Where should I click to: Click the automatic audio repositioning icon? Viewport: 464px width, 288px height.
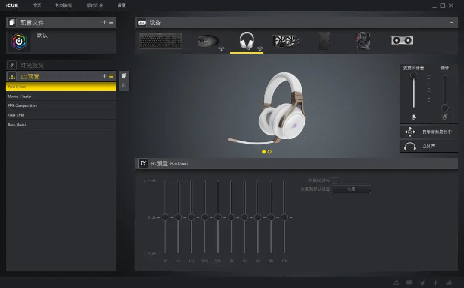410,132
